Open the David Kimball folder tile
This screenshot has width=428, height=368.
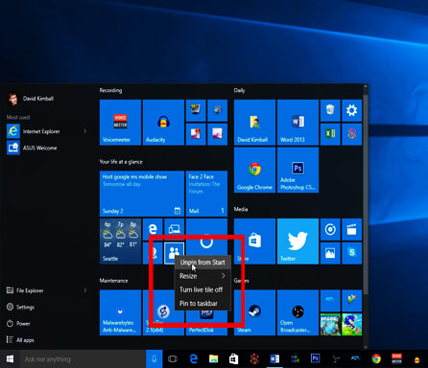coord(254,123)
